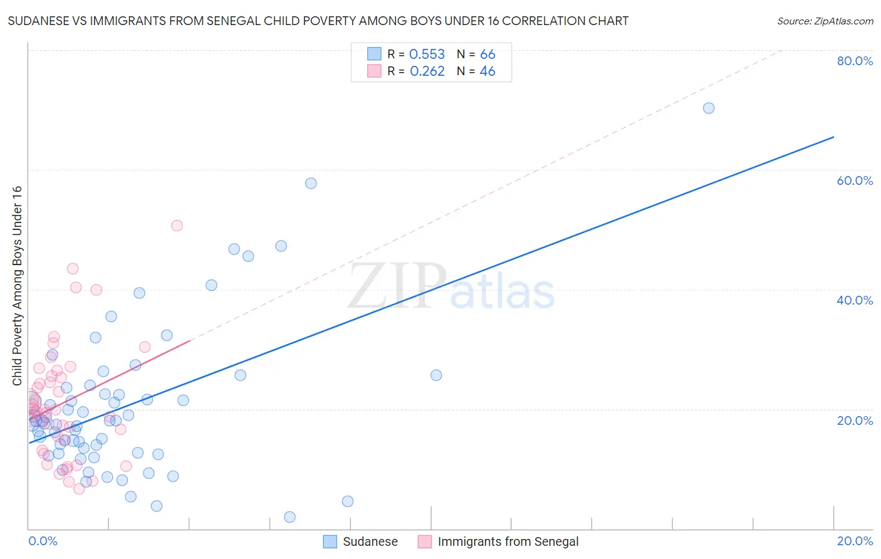
Task: Click the highest blue data point near 70%
Action: coord(709,108)
